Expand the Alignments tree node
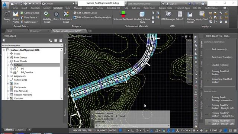238x134 pixels. tap(7, 76)
